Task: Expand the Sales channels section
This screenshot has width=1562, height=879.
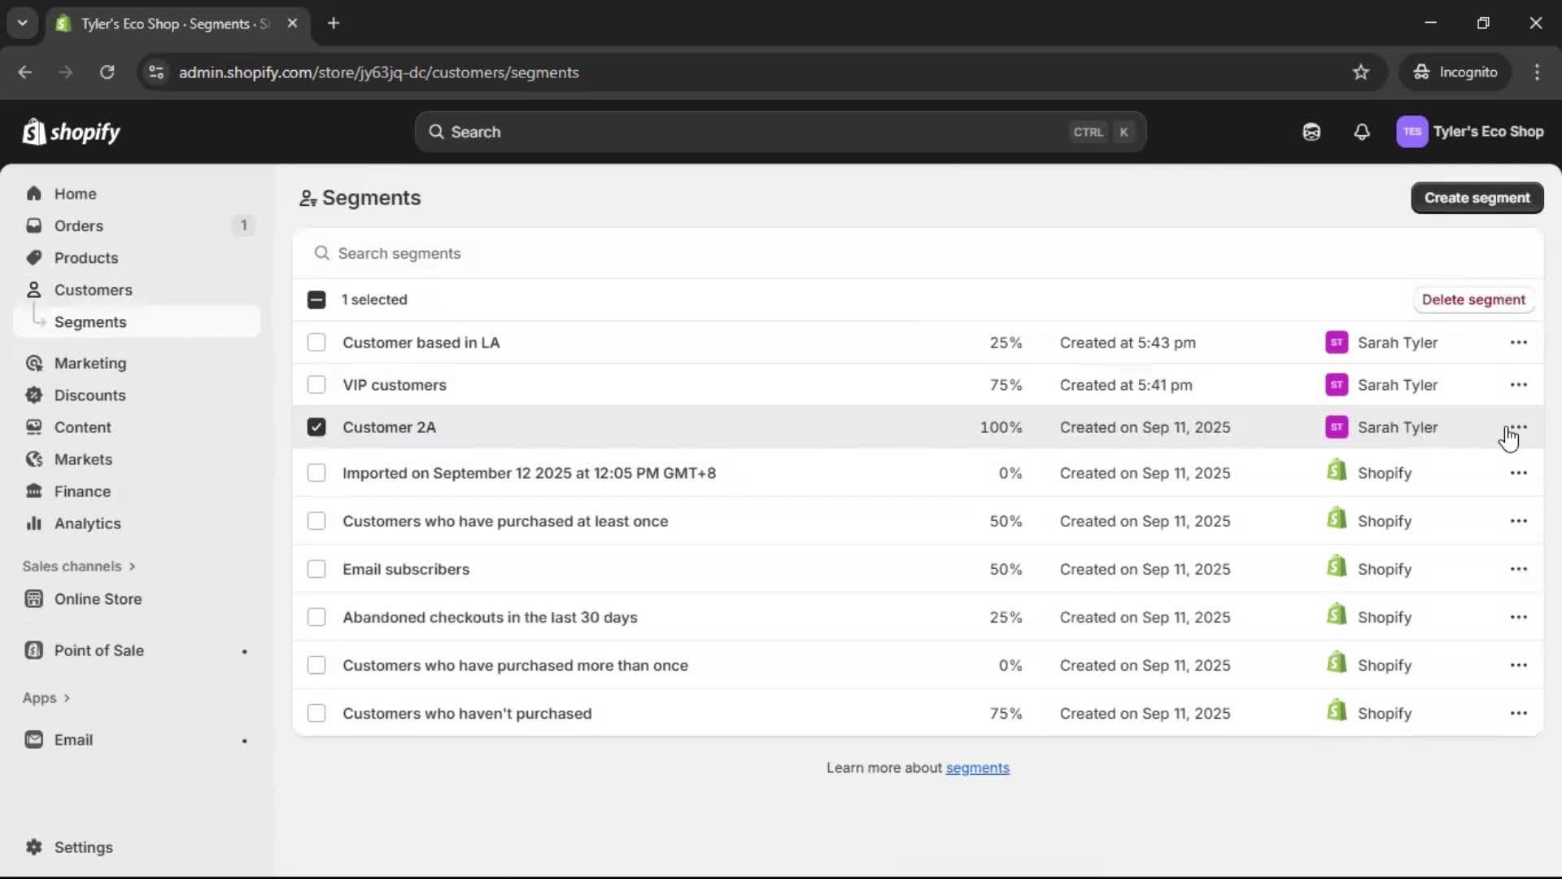Action: 78,566
